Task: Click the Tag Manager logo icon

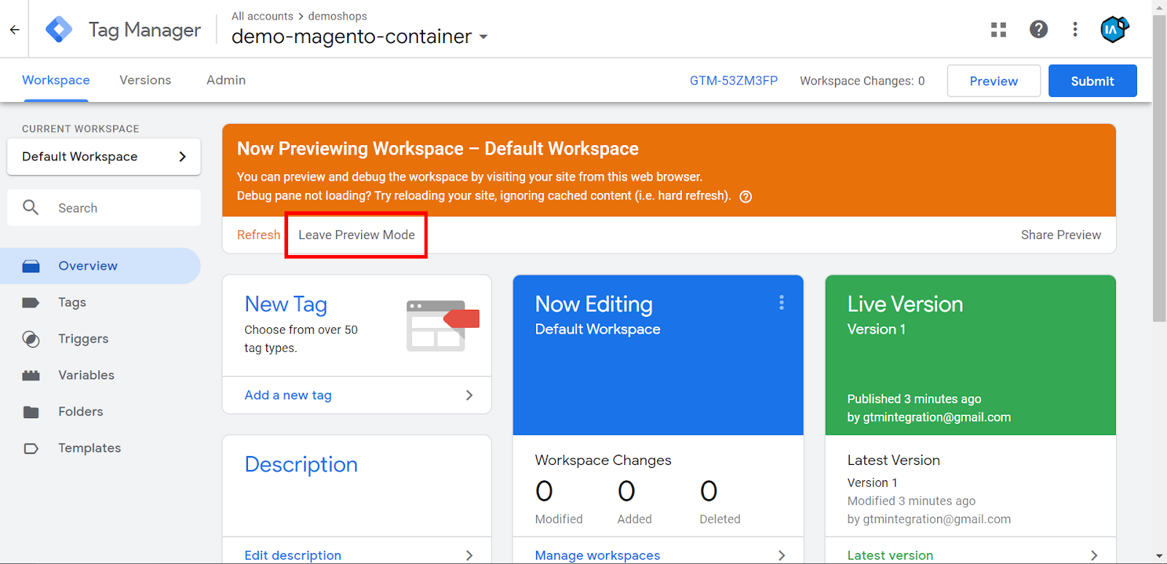Action: click(x=59, y=30)
